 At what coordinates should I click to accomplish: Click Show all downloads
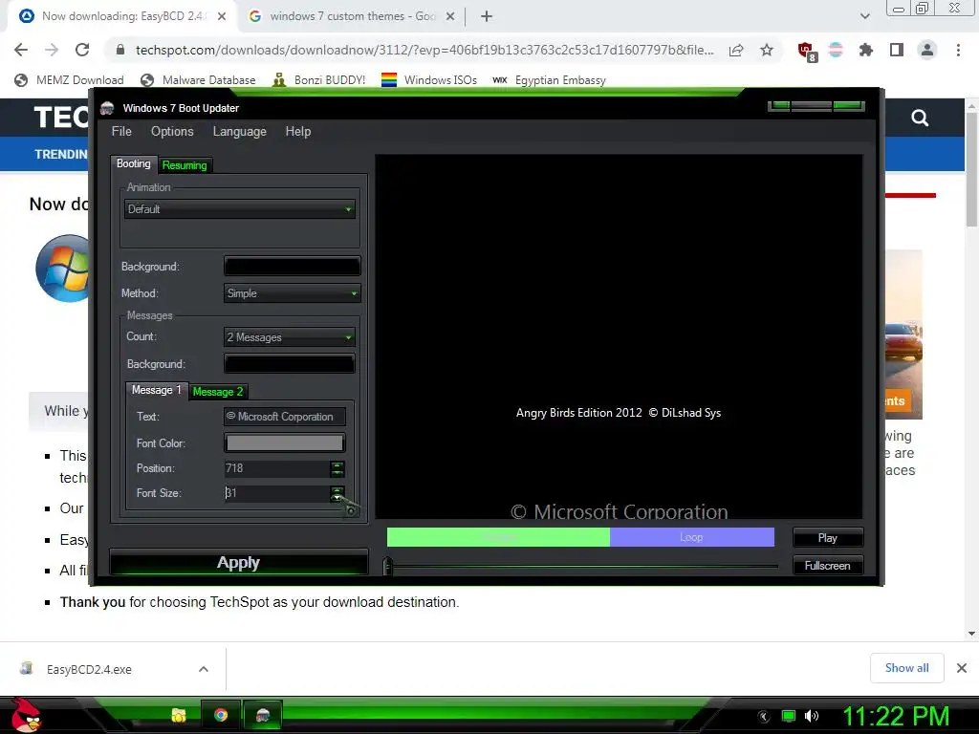pos(906,668)
